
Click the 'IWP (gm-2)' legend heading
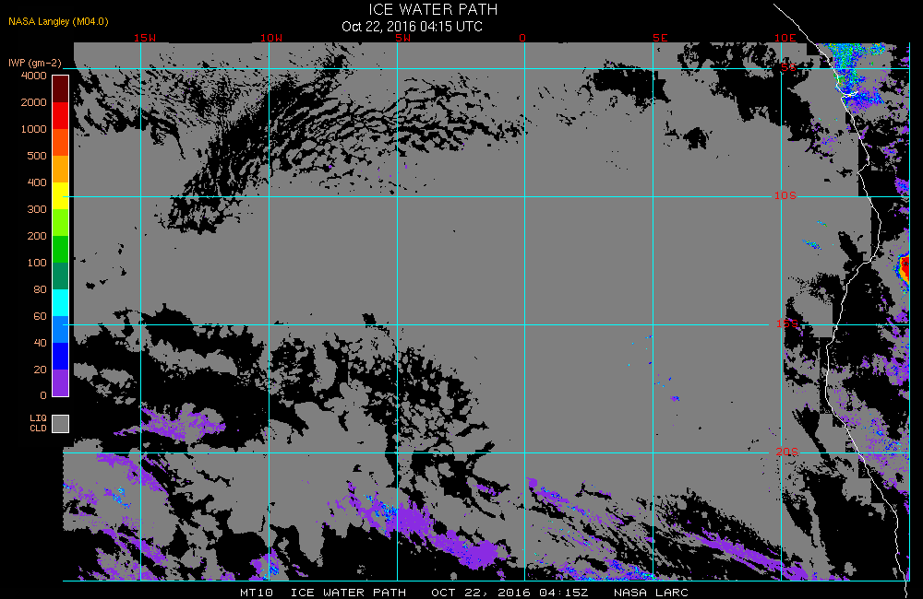35,63
